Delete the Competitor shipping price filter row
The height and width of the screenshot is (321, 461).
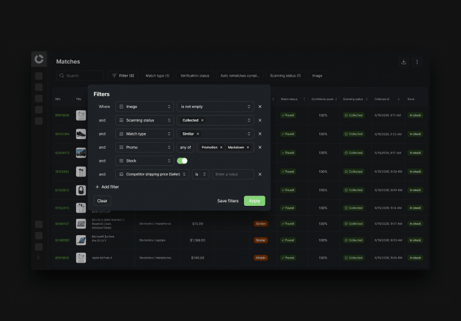(x=260, y=175)
